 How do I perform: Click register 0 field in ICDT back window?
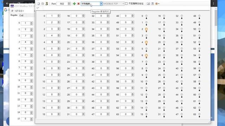(26, 23)
